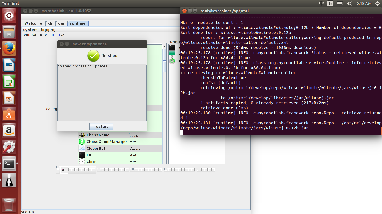Click the x86.64.linux 1.0.1052 label
The height and width of the screenshot is (214, 382).
point(44,35)
